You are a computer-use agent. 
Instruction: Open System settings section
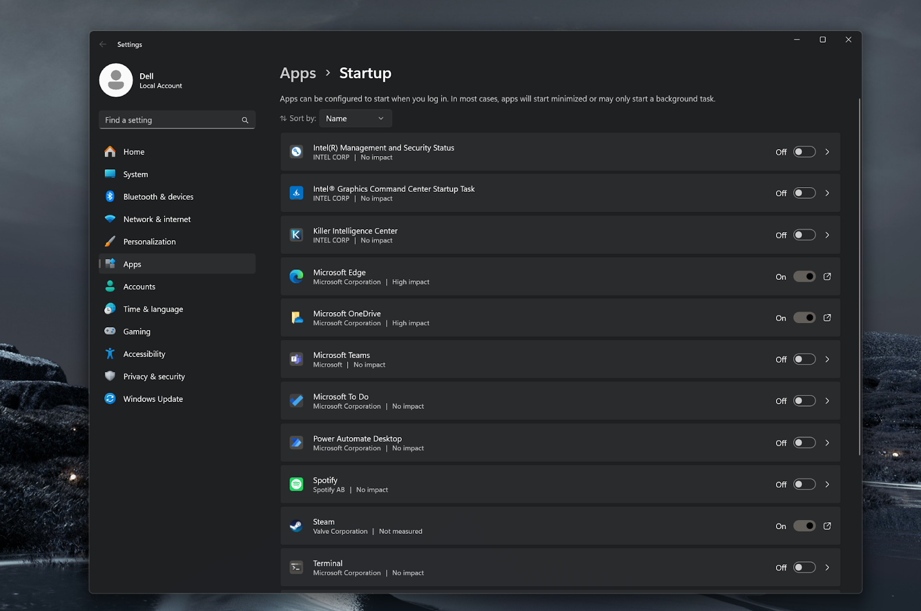(177, 174)
